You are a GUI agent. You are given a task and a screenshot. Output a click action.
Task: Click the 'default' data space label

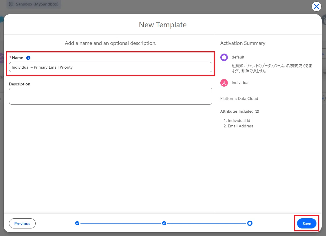coord(238,57)
